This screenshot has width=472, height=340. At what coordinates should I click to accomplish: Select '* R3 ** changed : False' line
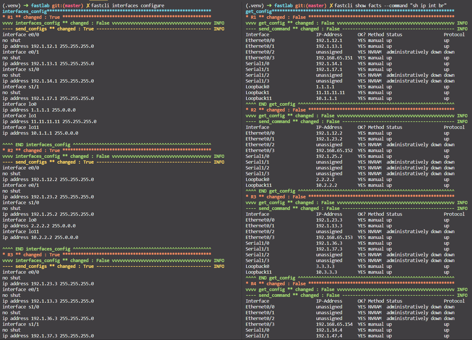[350, 197]
